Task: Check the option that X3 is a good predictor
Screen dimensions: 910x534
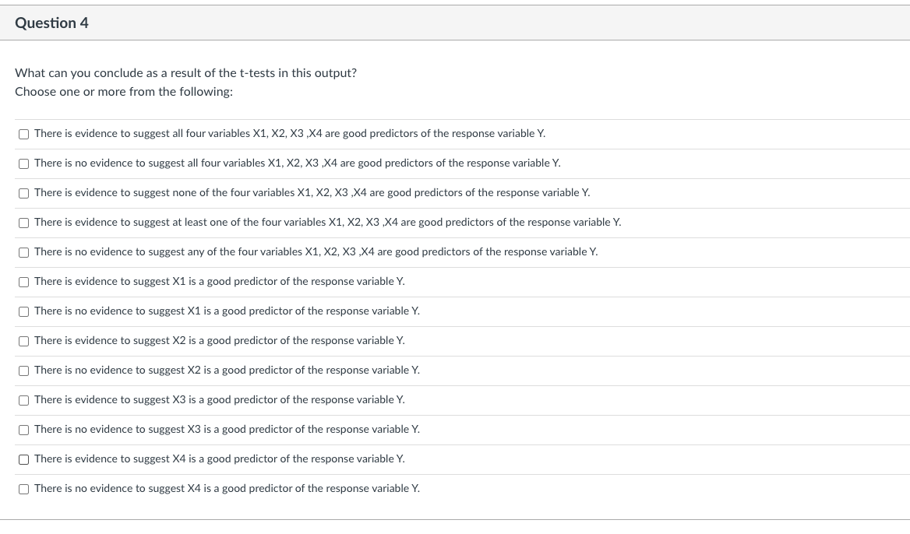Action: tap(23, 400)
